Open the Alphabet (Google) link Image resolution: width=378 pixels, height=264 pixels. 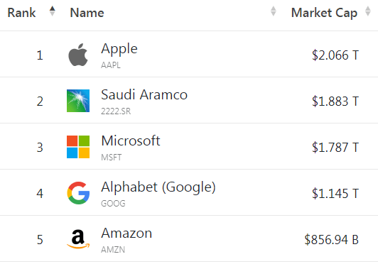pyautogui.click(x=158, y=187)
